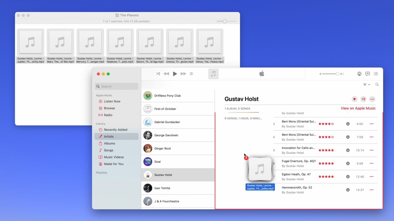Download Hammersmith, Op. 52 via its download icon
Screen dimensions: 394x221
pyautogui.click(x=348, y=190)
